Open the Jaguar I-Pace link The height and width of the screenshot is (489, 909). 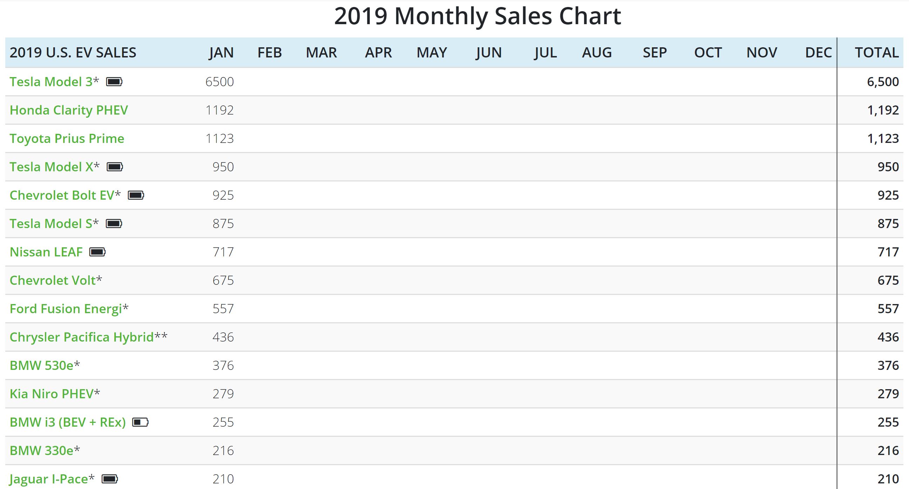[x=49, y=479]
